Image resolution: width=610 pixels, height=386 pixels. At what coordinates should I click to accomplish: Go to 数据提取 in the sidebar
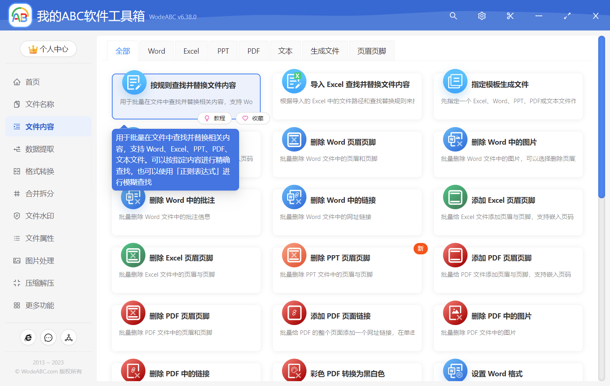[x=39, y=149]
